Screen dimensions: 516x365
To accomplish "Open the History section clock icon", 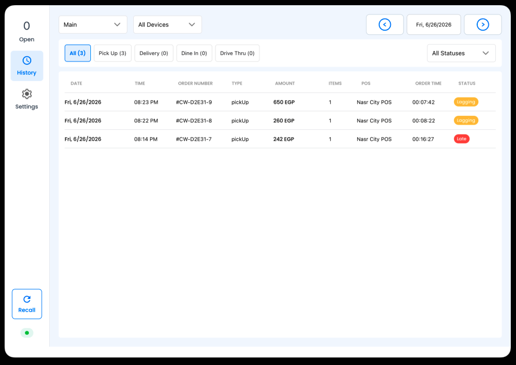I will click(x=27, y=61).
